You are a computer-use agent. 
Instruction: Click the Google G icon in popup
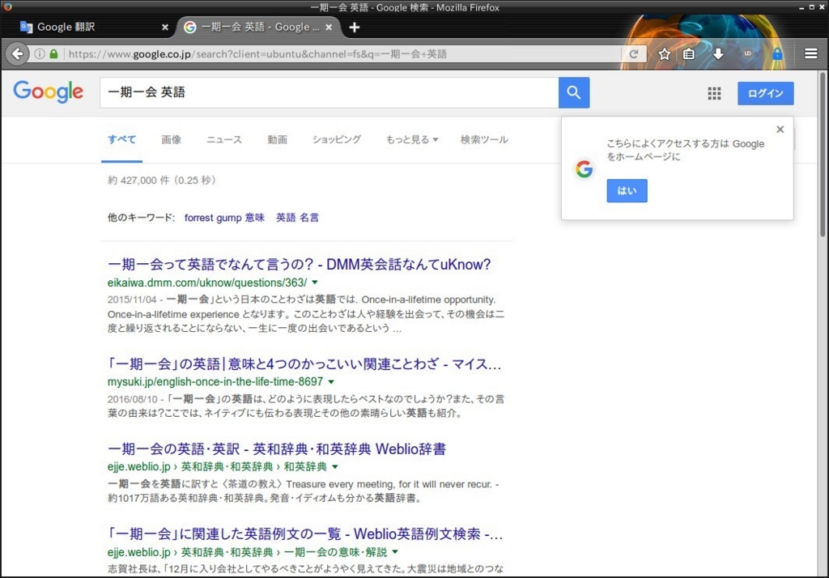(x=585, y=169)
